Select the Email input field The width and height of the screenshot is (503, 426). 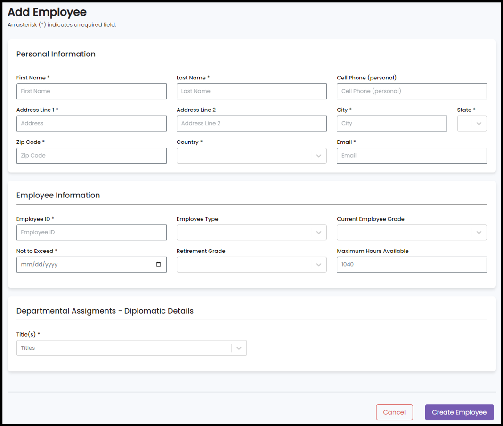click(x=412, y=156)
